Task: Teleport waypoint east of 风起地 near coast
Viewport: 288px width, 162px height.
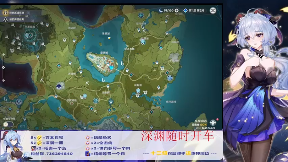Action: pos(159,87)
